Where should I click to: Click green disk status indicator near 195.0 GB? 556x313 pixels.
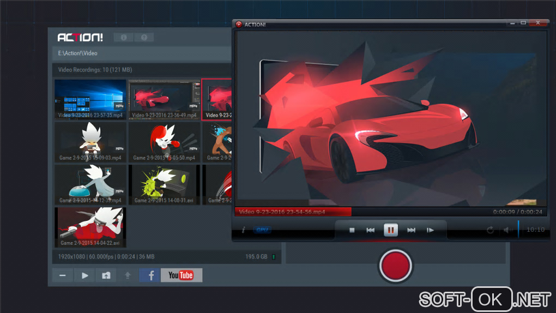pyautogui.click(x=274, y=257)
